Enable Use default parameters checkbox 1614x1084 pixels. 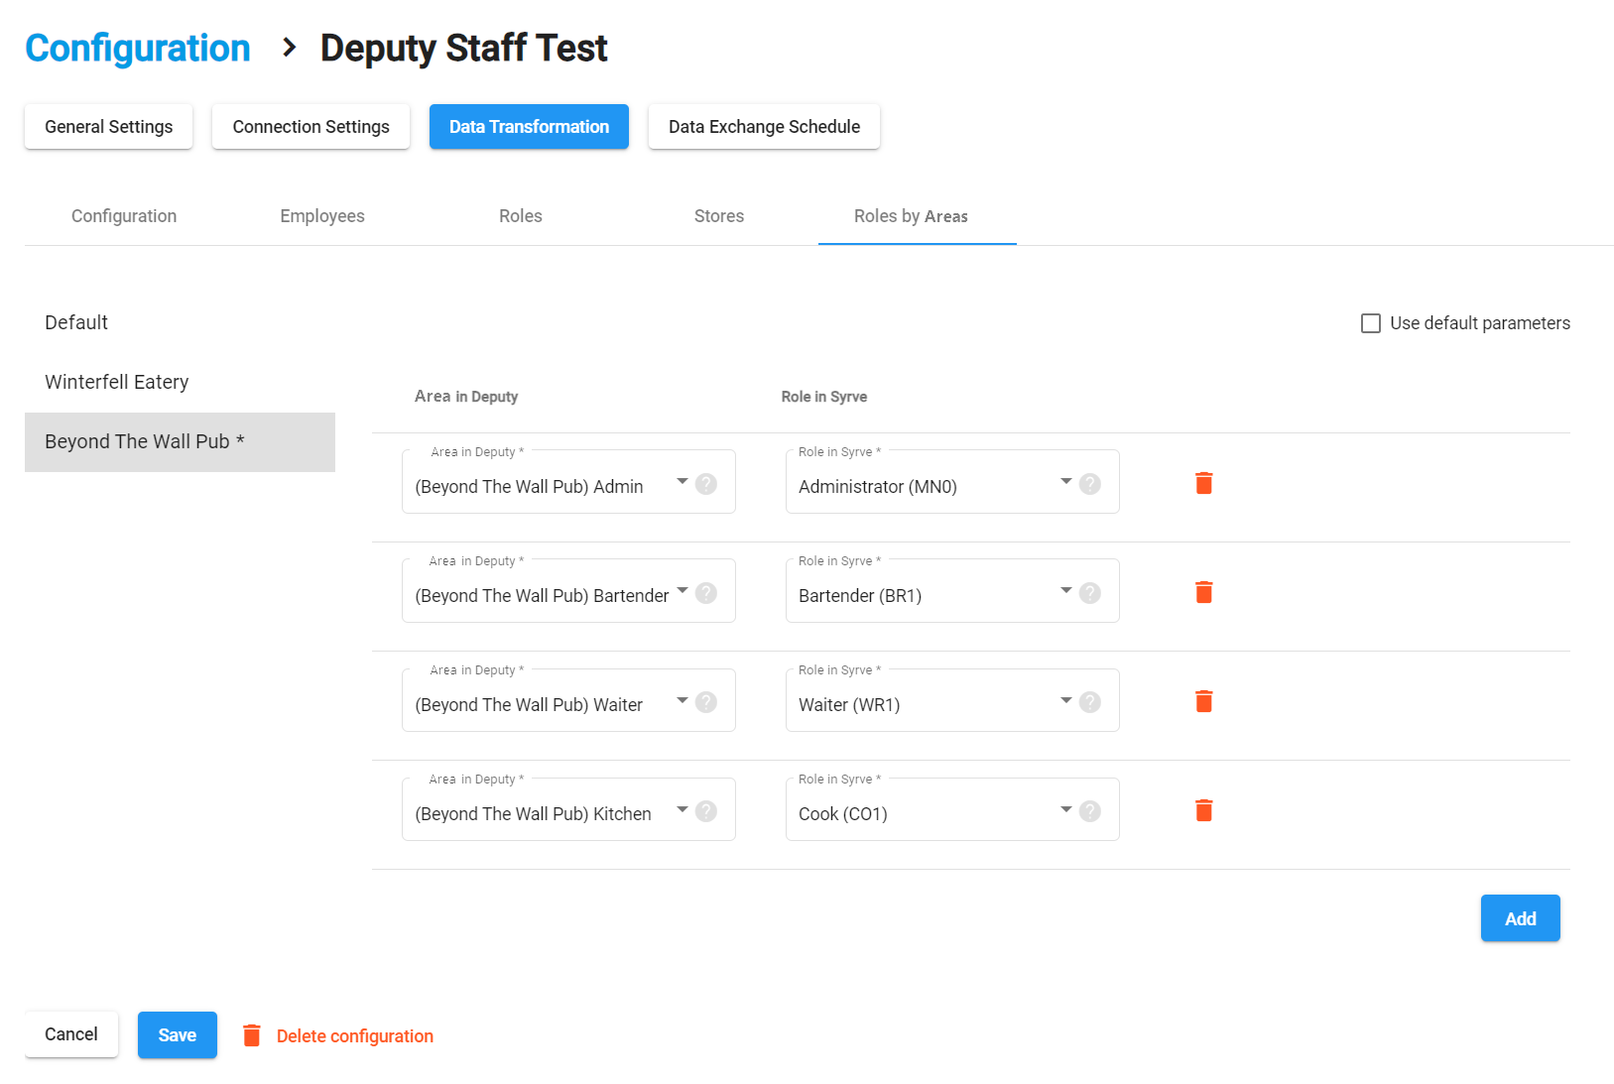point(1371,323)
